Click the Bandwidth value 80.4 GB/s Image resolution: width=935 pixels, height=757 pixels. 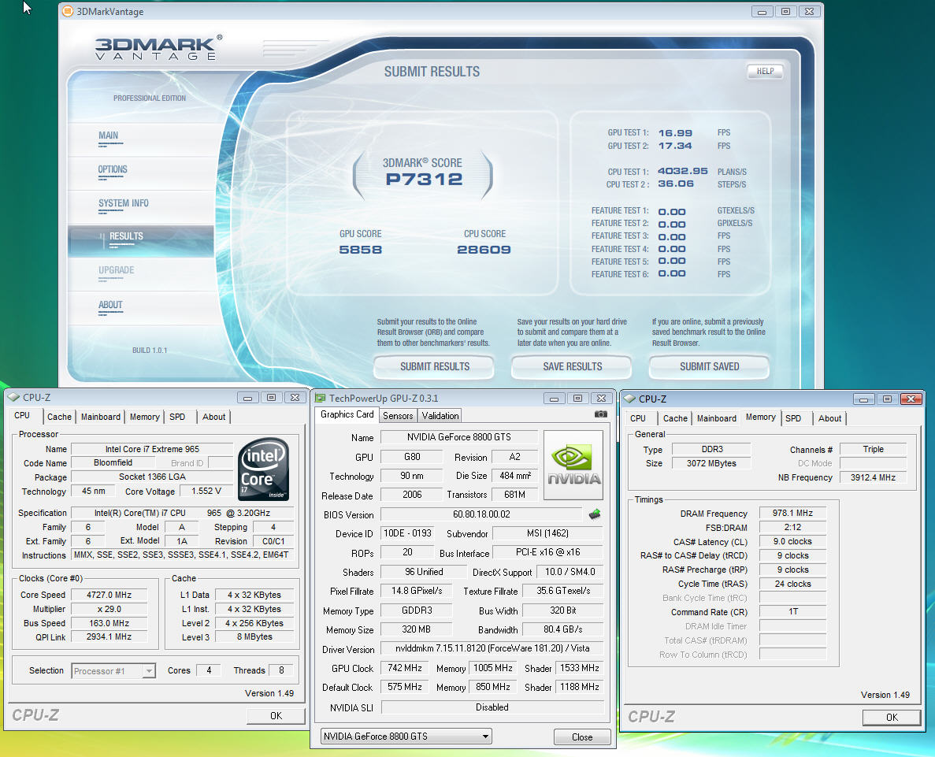(x=563, y=629)
